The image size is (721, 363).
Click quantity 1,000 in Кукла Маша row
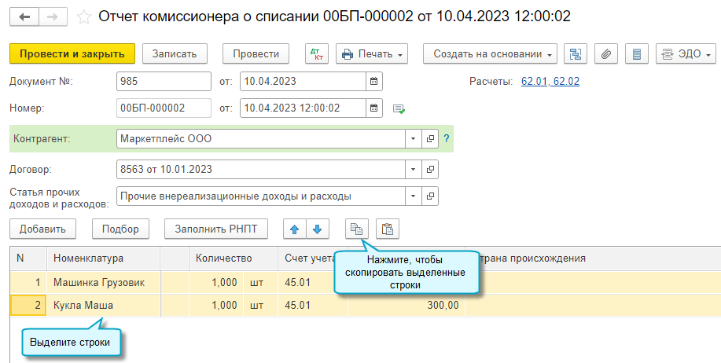point(217,305)
